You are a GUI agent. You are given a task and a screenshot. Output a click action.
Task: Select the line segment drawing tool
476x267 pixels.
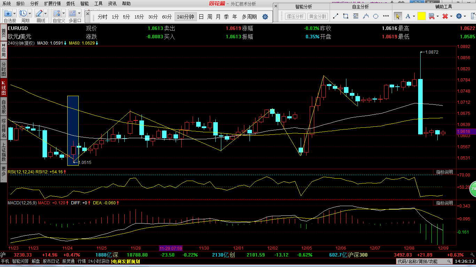click(336, 16)
